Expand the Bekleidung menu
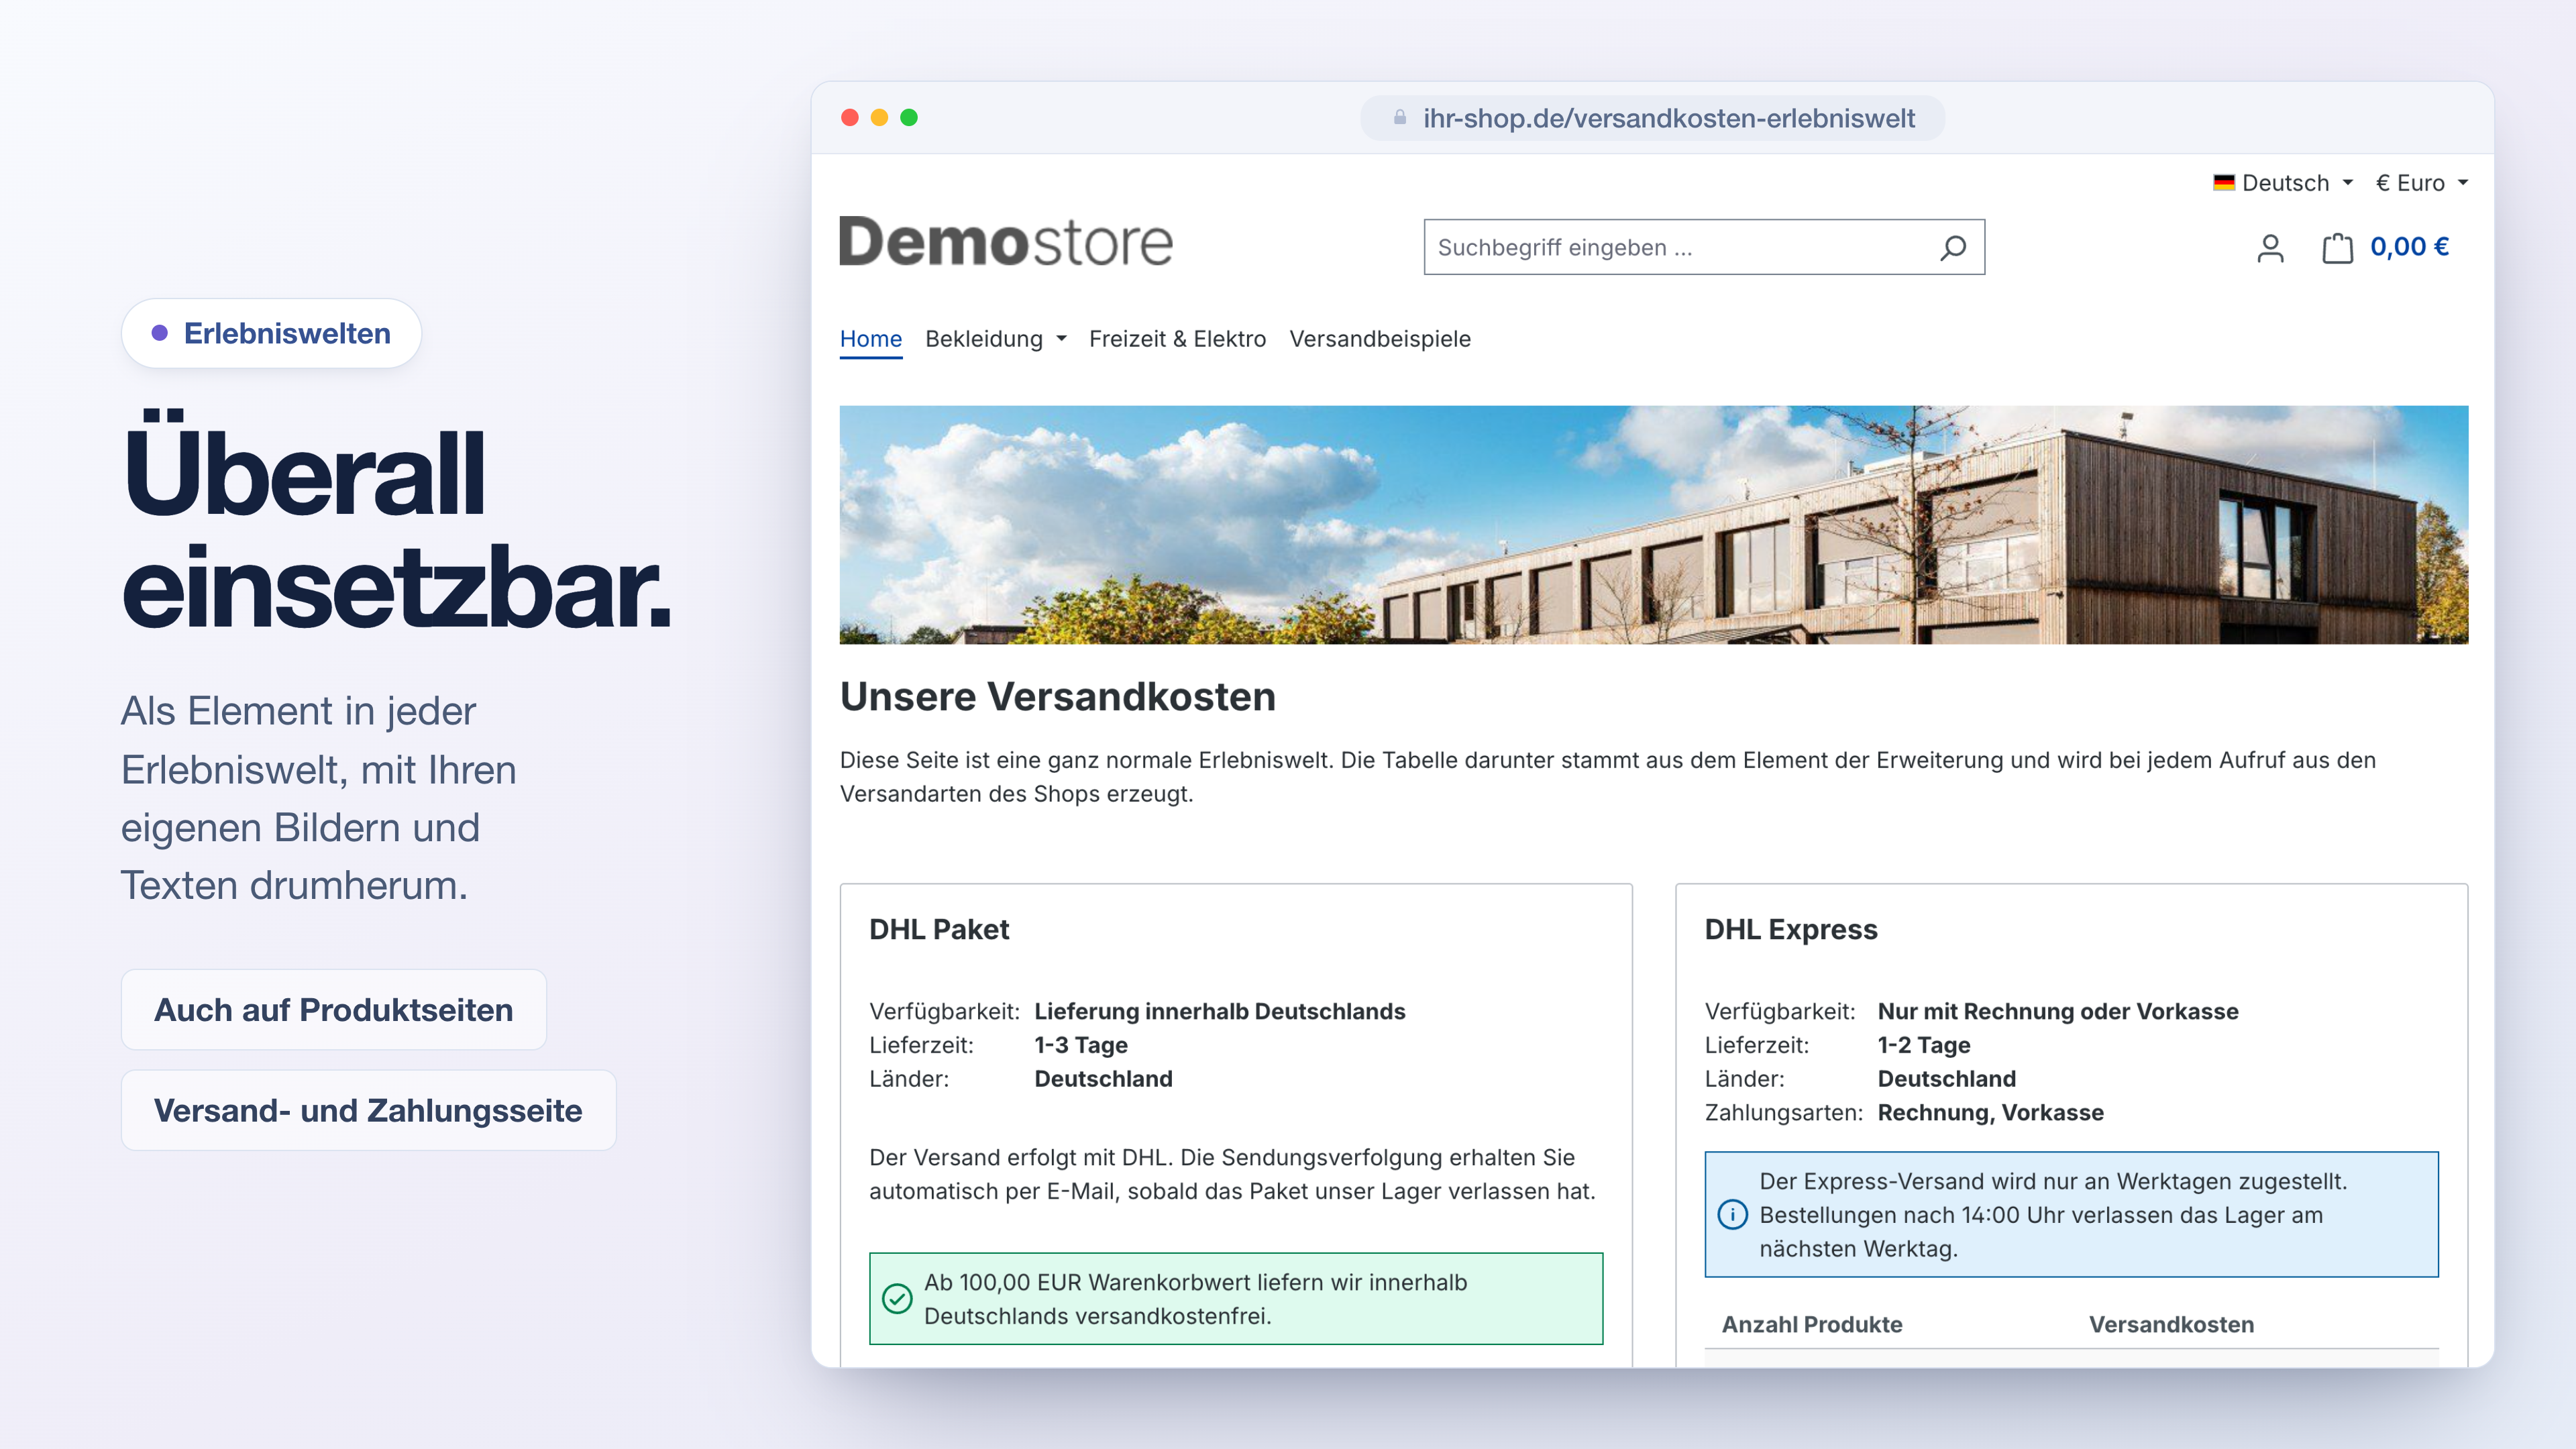 [996, 339]
